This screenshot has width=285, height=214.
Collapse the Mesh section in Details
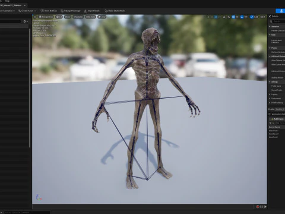270,35
